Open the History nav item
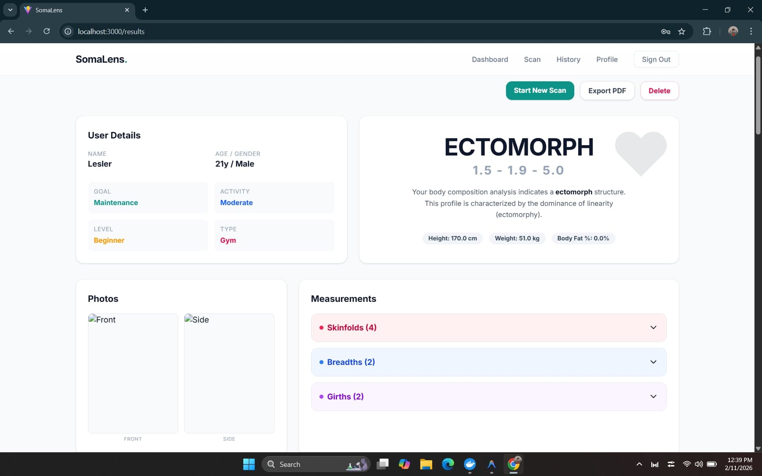Screen dimensions: 762x476 (x=568, y=59)
